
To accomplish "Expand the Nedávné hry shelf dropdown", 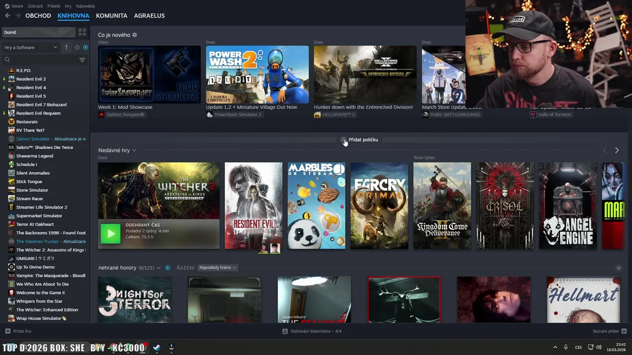I will (134, 150).
